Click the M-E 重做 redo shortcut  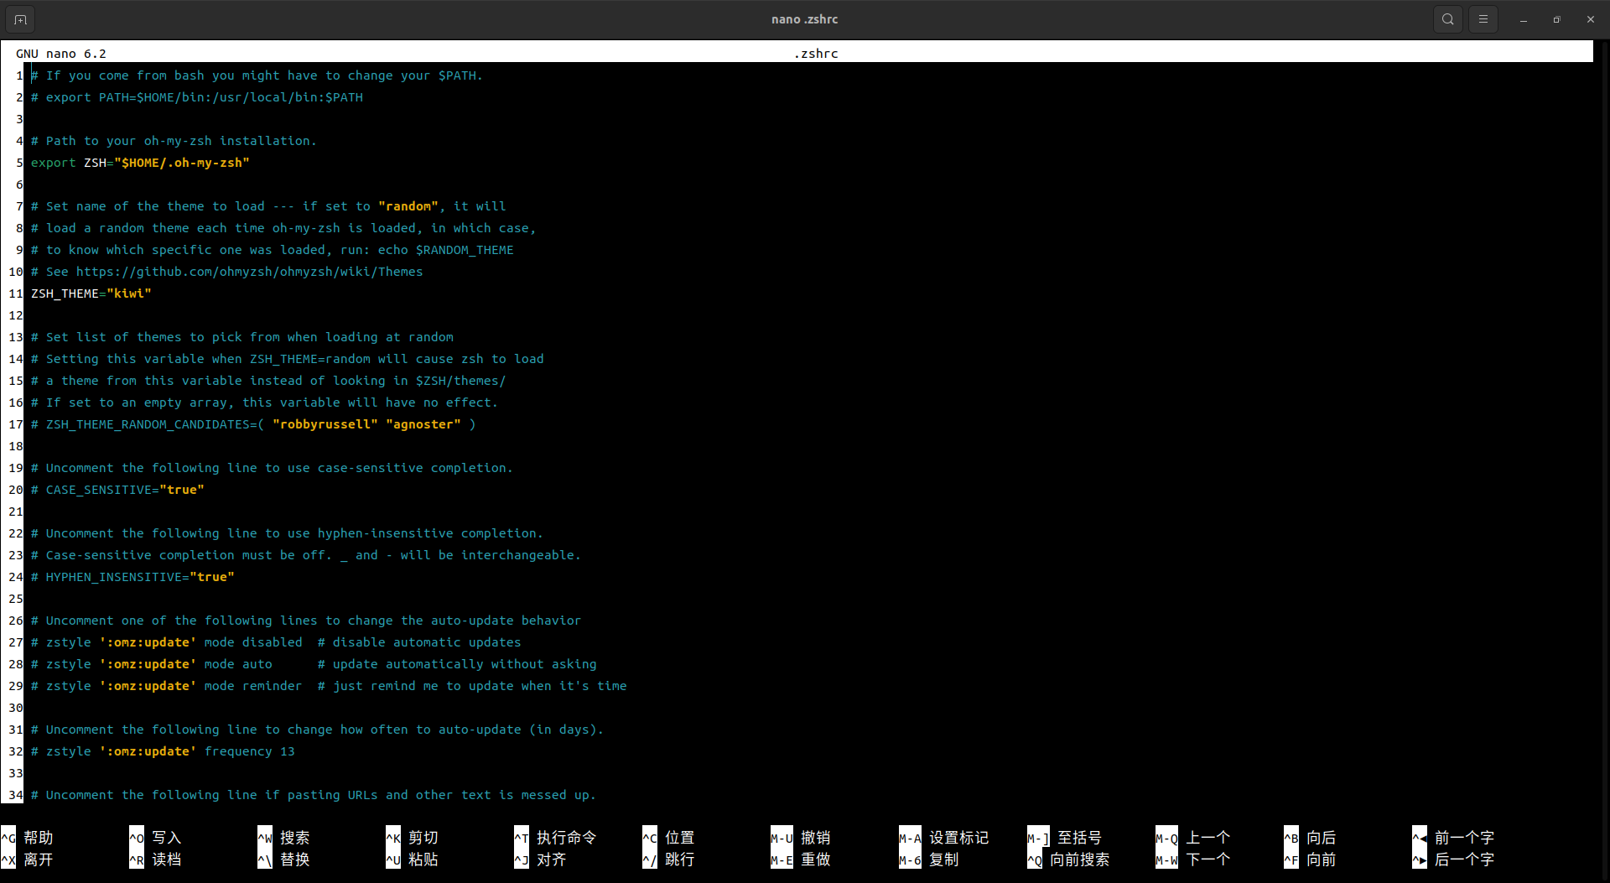[x=801, y=860]
